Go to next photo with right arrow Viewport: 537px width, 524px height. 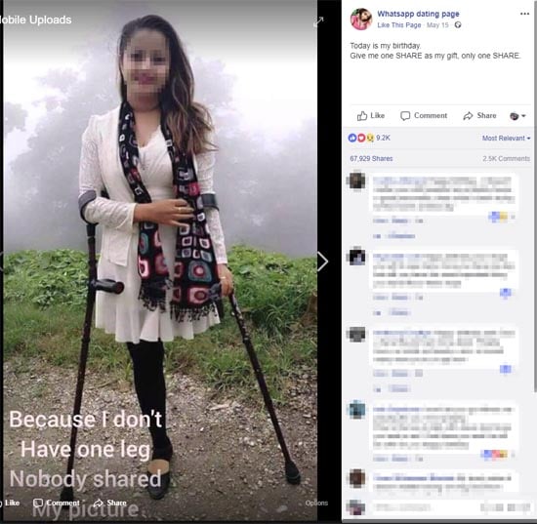[x=322, y=262]
